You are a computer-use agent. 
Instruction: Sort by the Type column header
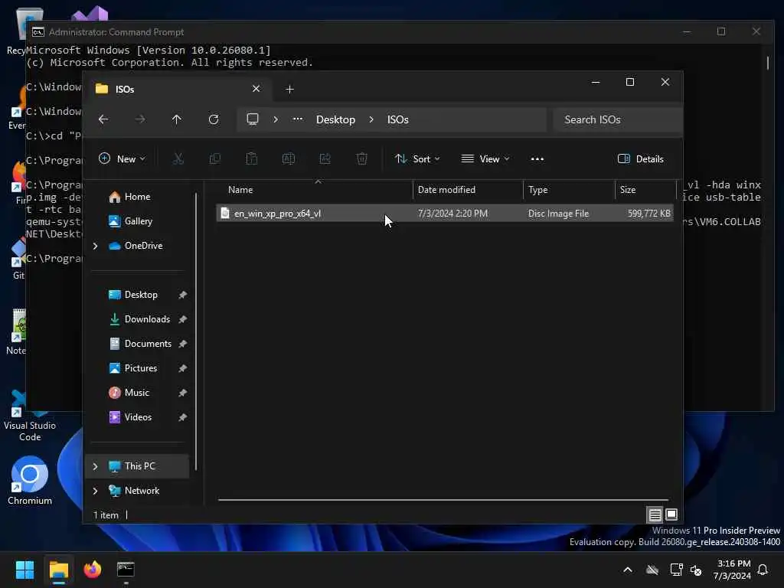tap(569, 190)
